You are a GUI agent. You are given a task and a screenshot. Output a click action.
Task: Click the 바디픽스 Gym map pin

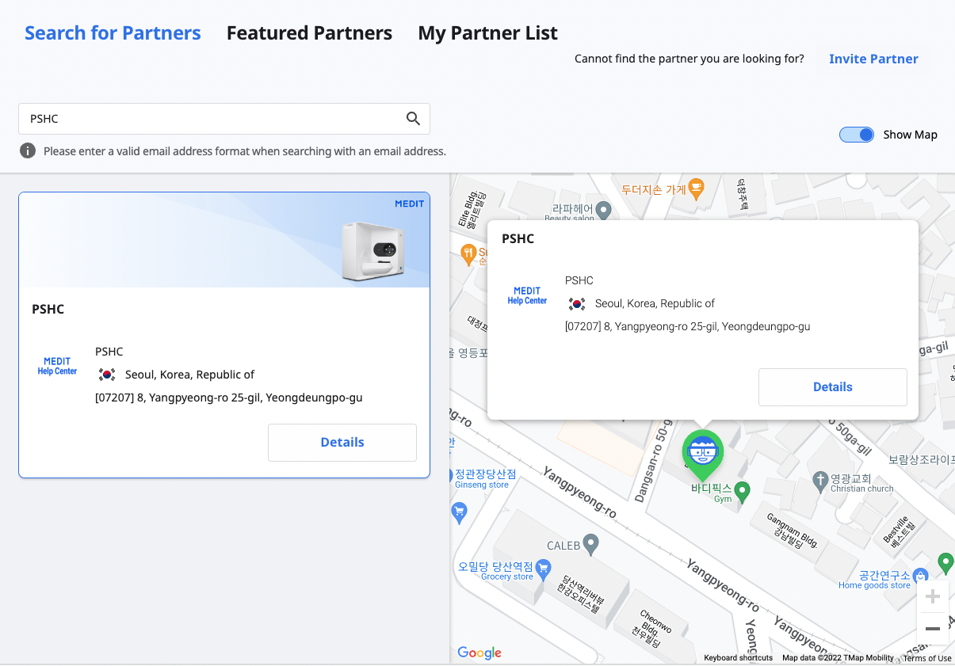point(742,492)
